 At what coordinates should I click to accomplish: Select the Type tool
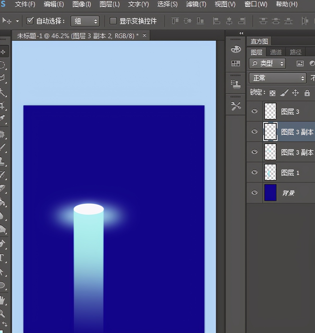[2, 258]
